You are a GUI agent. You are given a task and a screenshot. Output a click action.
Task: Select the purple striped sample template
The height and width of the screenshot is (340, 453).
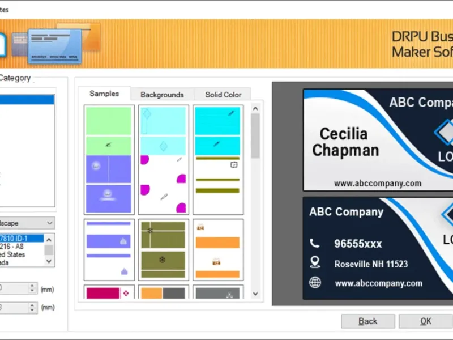(x=109, y=250)
